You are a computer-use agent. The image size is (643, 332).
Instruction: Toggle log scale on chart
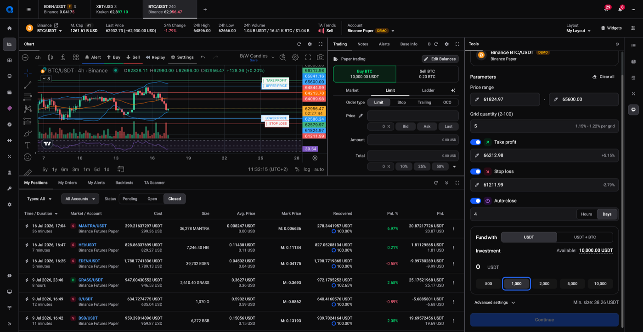[x=307, y=169]
